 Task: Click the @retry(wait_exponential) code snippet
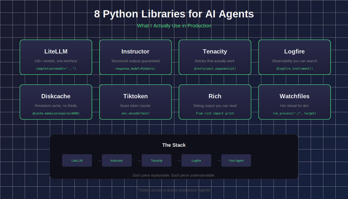[215, 69]
